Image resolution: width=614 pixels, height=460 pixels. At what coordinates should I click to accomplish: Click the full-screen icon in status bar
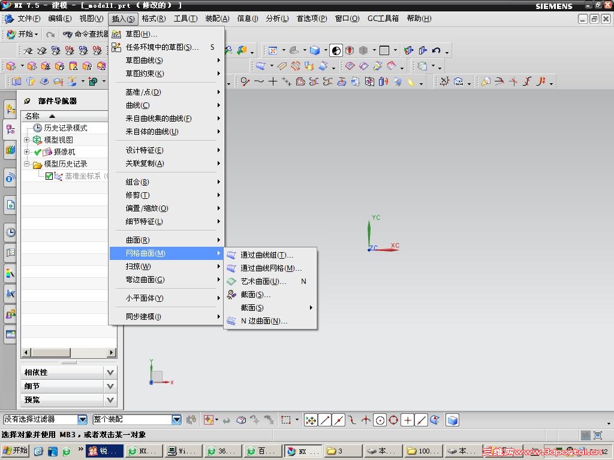point(598,435)
